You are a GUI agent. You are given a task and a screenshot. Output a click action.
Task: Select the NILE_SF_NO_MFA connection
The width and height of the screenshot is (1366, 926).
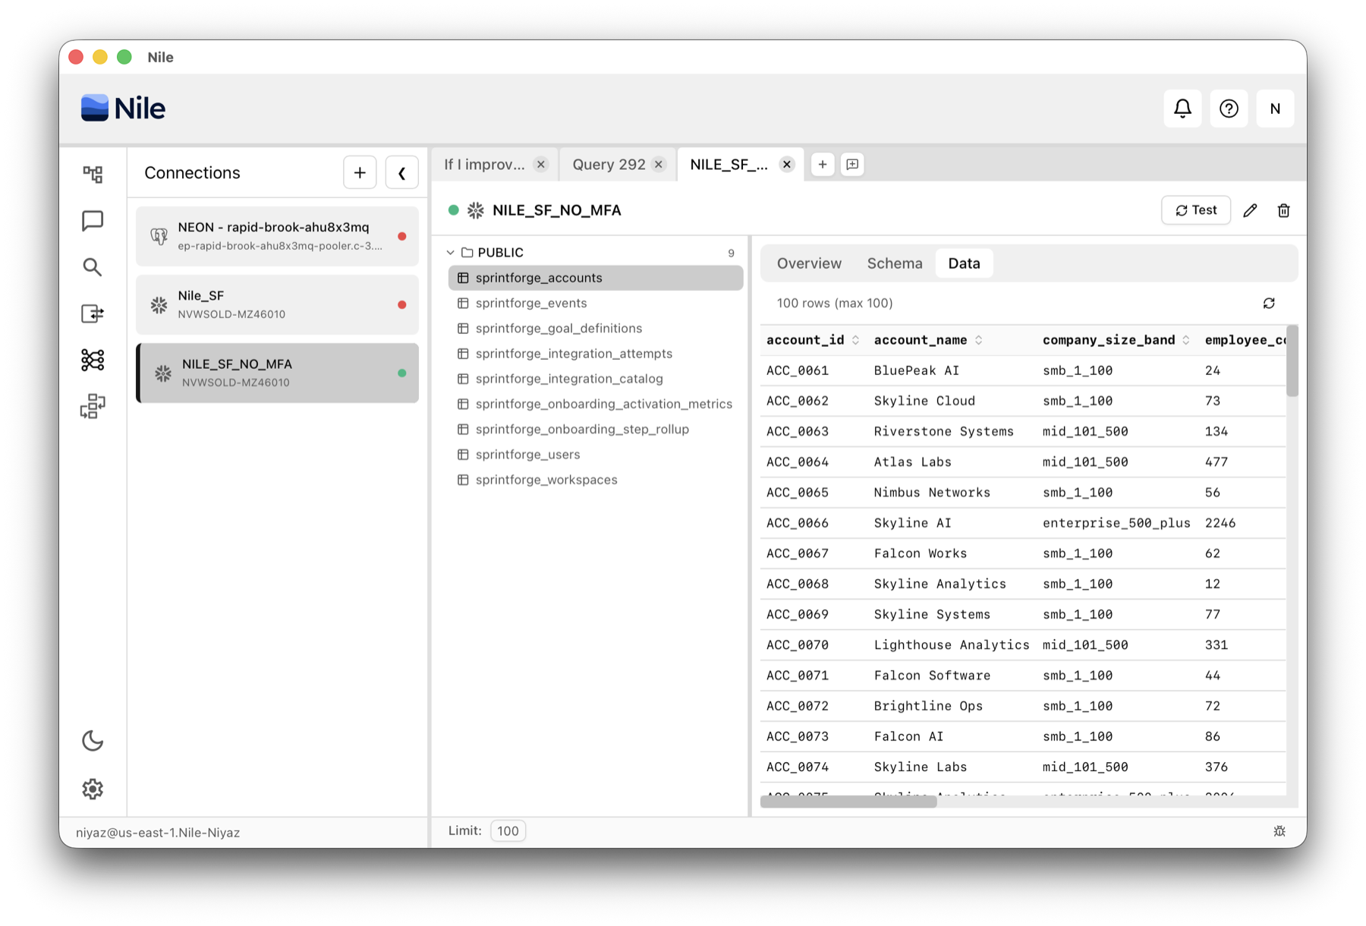(277, 373)
